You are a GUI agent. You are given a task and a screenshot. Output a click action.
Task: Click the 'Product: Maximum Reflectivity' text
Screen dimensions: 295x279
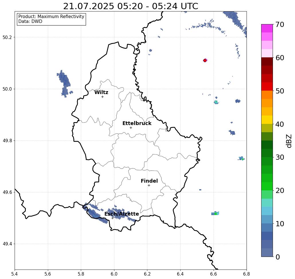coord(51,17)
